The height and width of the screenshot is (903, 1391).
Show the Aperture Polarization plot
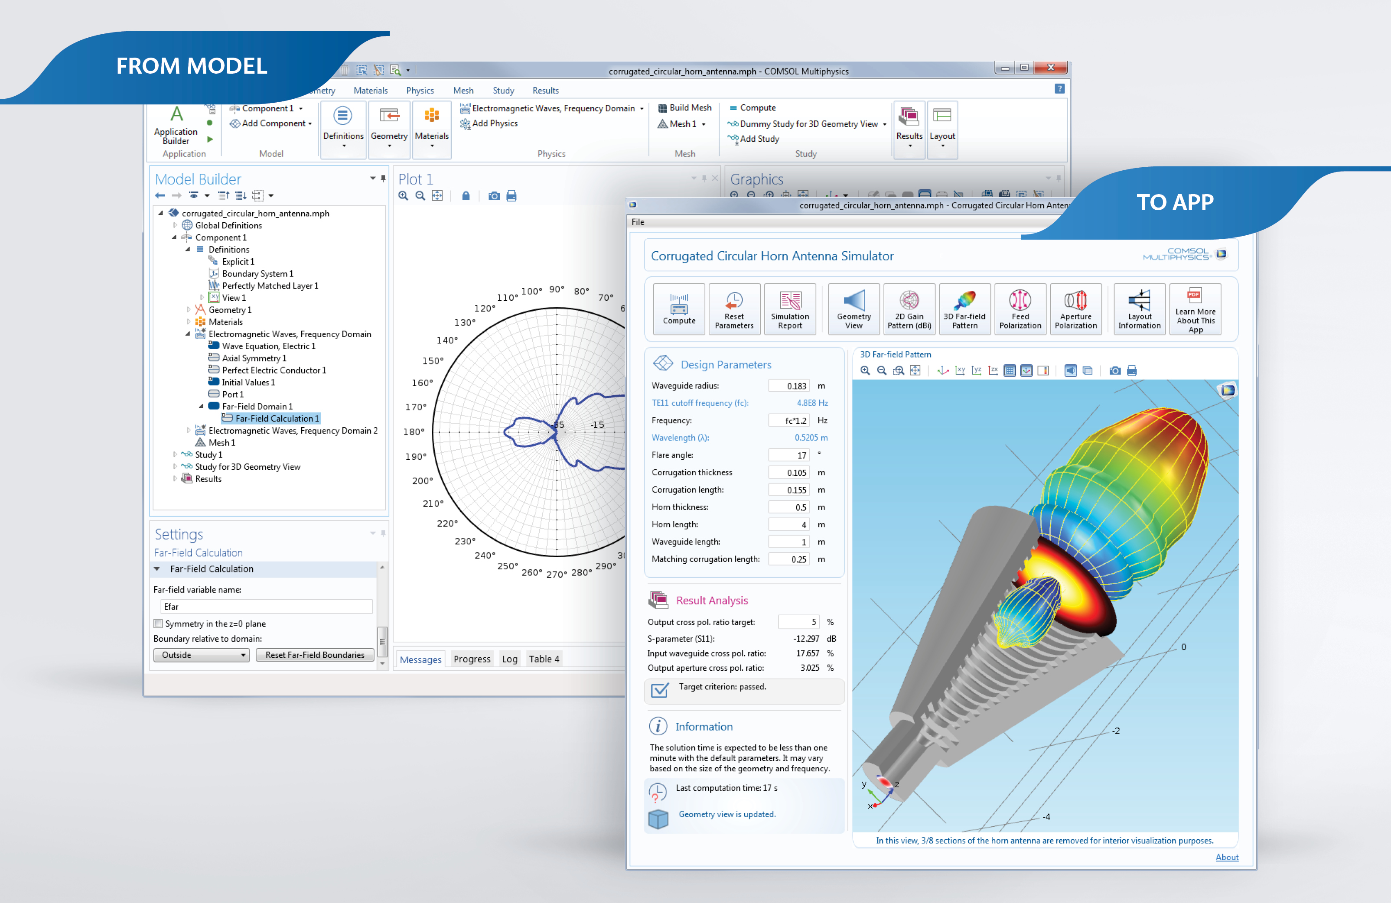coord(1075,309)
